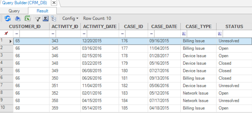Switch to the Query tab
Image resolution: width=252 pixels, height=113 pixels.
(14, 11)
